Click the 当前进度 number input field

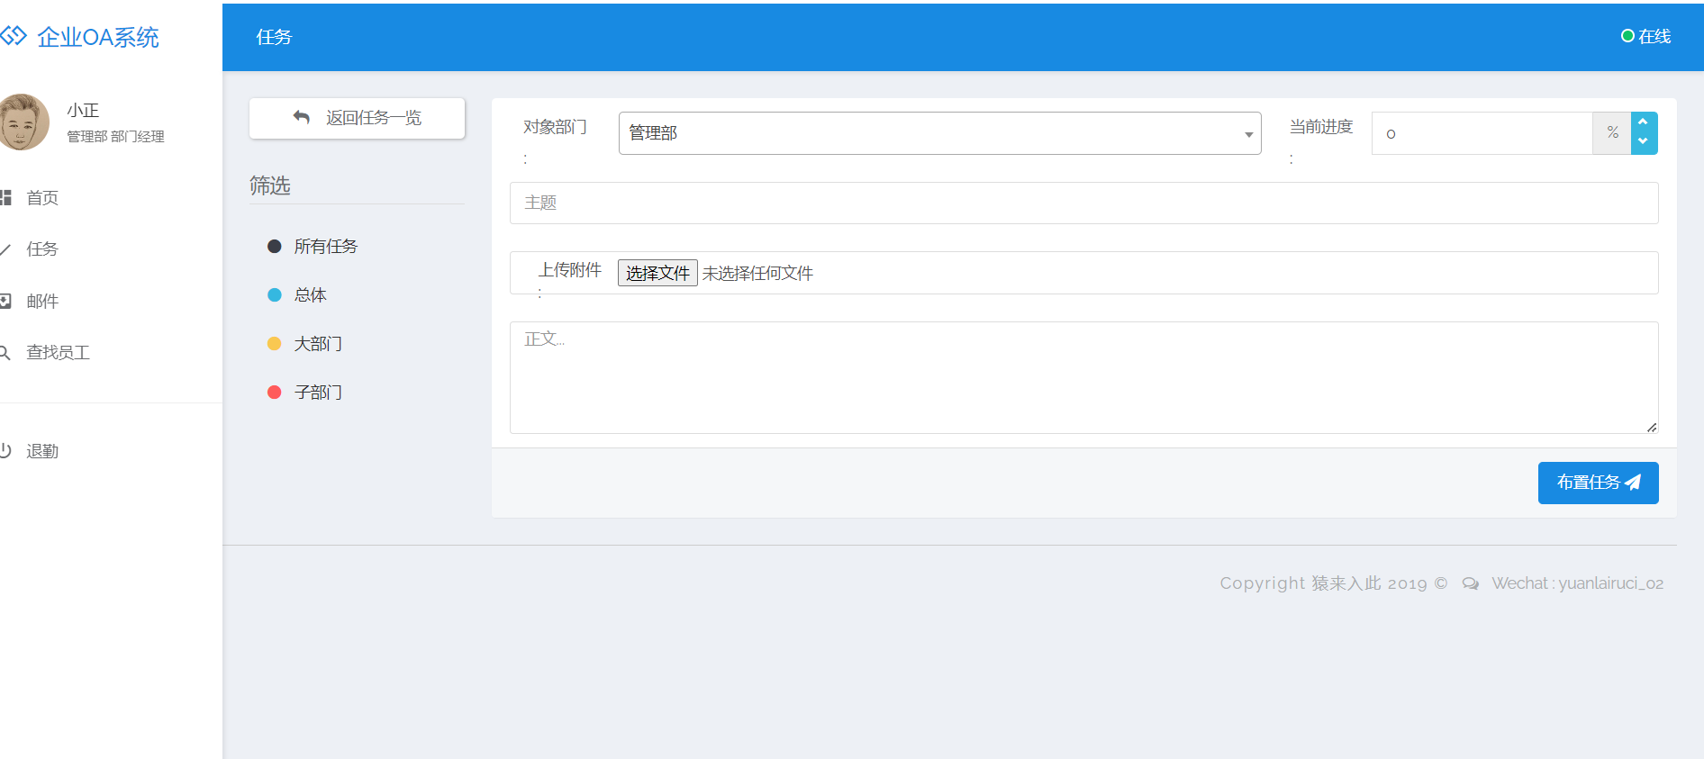coord(1482,133)
